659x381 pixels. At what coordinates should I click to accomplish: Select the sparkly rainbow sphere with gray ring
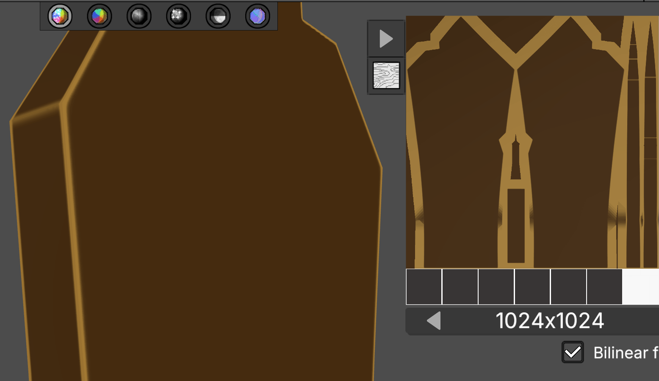[x=60, y=16]
